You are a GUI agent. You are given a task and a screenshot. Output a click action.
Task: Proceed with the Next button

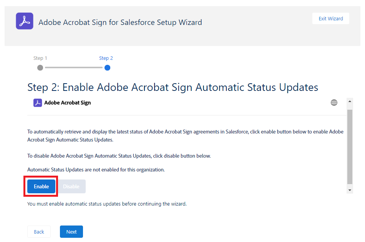click(x=71, y=232)
